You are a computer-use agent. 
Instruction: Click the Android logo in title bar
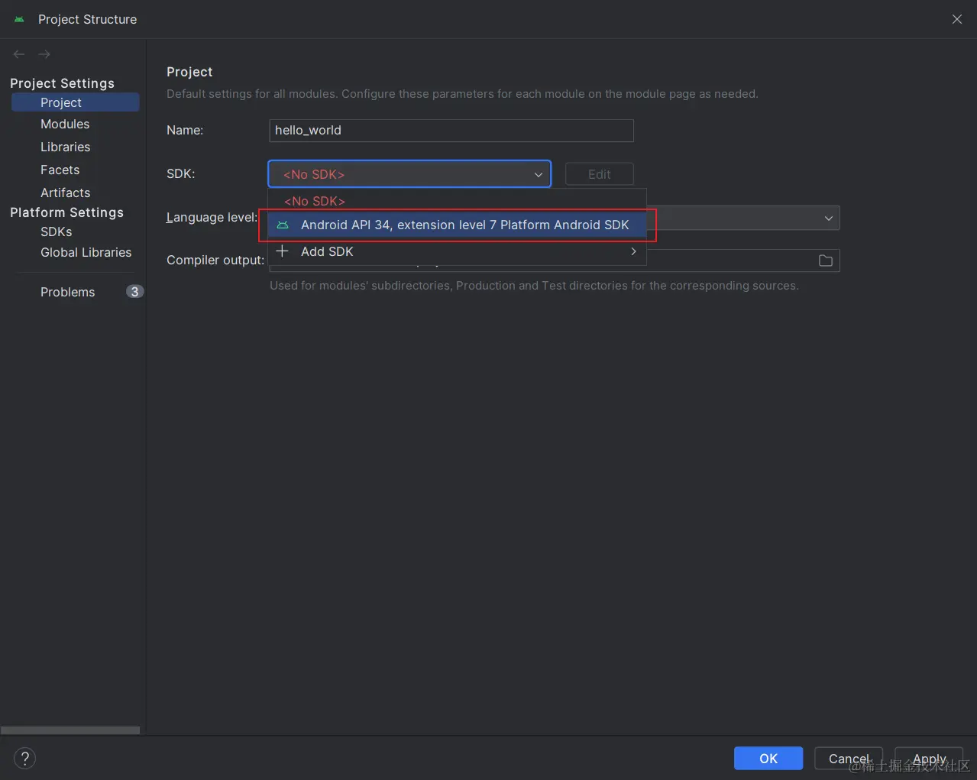click(19, 19)
